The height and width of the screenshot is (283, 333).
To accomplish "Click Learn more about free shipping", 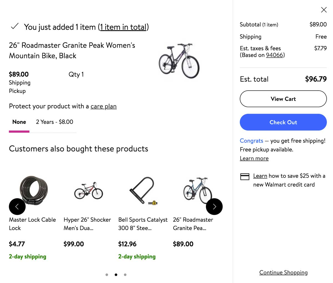I will (254, 159).
